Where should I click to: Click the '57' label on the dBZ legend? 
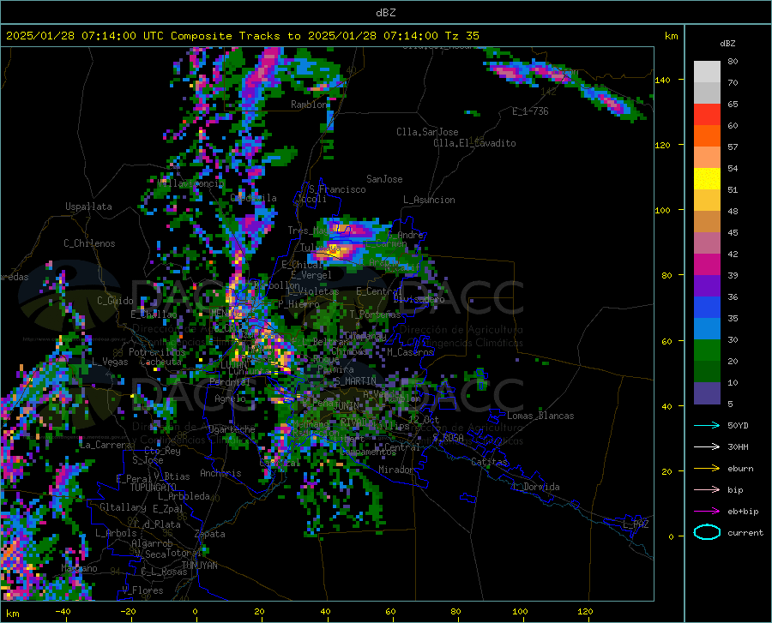pos(733,147)
